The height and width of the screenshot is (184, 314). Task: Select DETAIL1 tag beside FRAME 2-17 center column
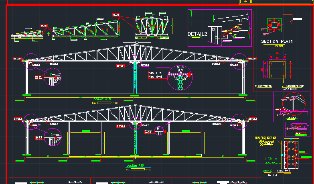tap(121, 66)
